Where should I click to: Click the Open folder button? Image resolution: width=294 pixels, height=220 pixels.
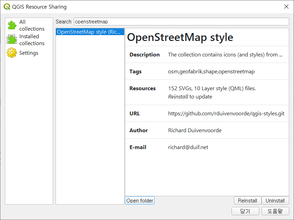[140, 200]
